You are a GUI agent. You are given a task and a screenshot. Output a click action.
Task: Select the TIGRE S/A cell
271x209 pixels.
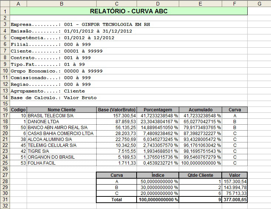pyautogui.click(x=61, y=151)
